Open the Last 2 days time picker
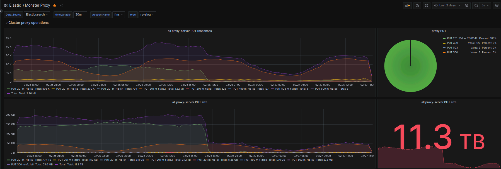501x169 pixels. pyautogui.click(x=447, y=6)
